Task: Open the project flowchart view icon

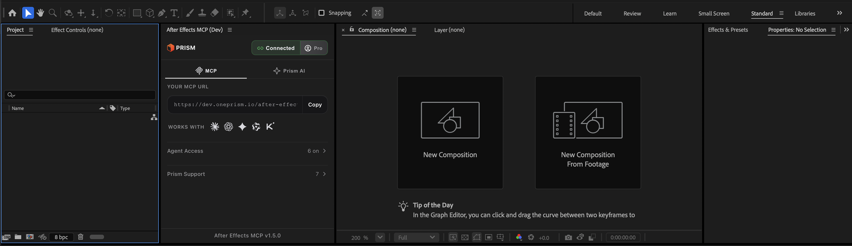Action: point(154,117)
